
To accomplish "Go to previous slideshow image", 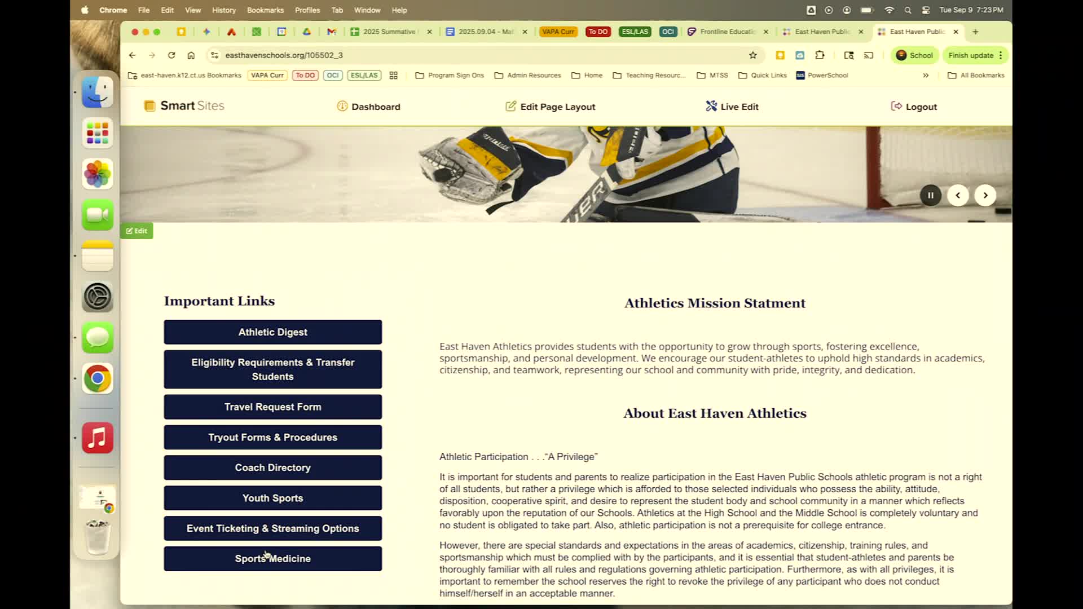I will [957, 195].
